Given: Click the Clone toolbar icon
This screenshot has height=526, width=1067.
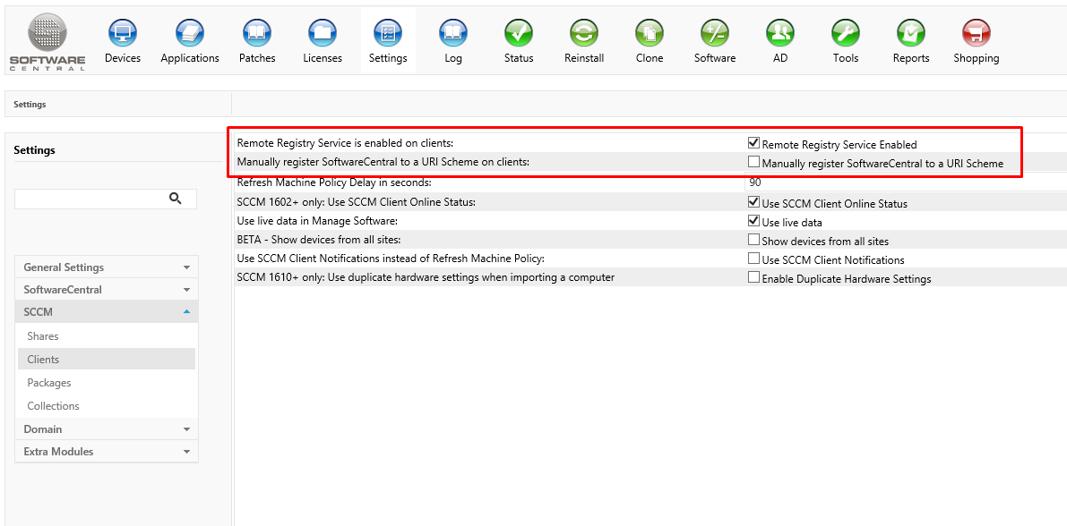Looking at the screenshot, I should (650, 34).
